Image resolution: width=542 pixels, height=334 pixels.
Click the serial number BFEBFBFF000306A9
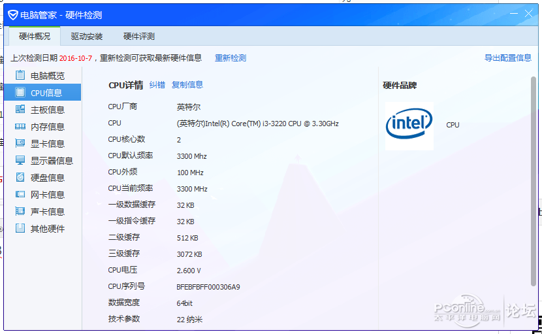(208, 286)
